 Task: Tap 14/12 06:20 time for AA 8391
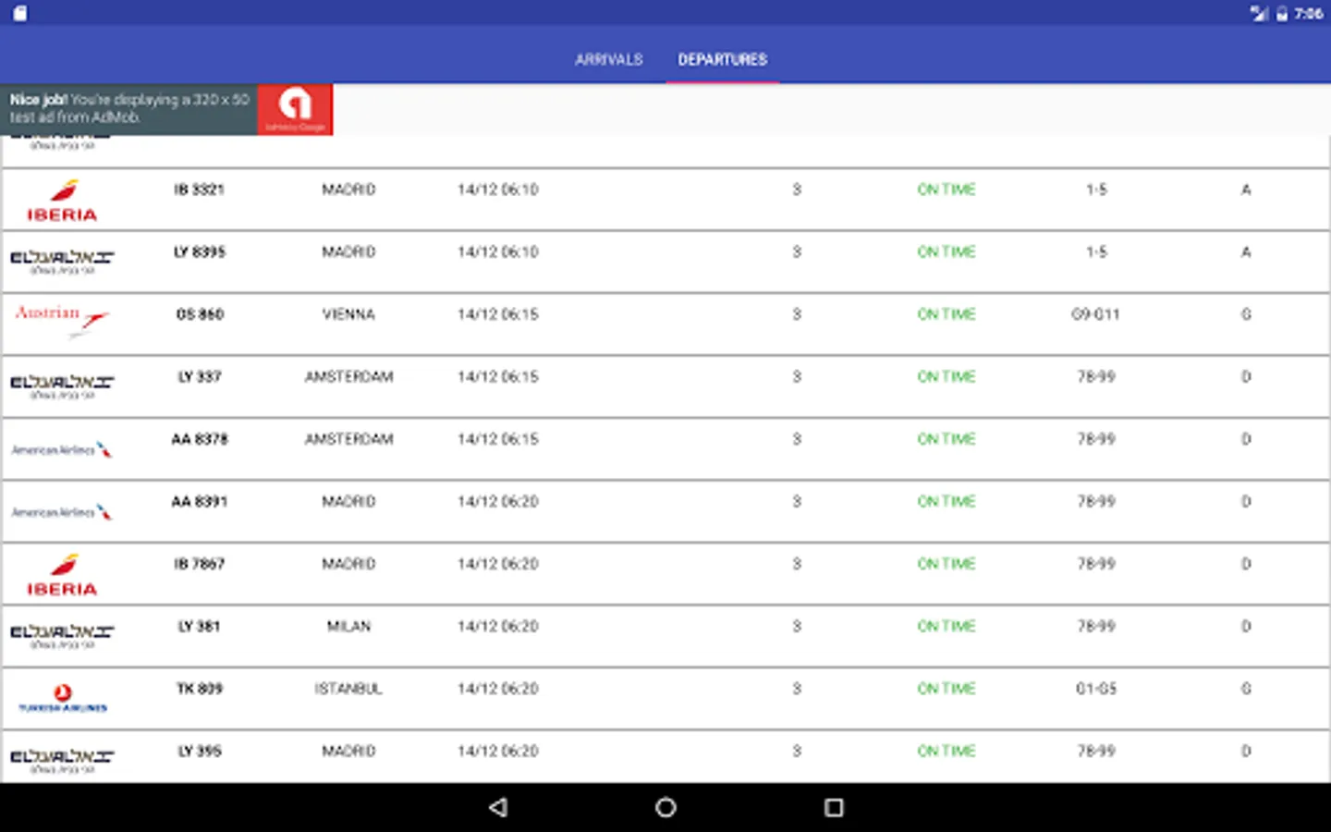click(497, 501)
